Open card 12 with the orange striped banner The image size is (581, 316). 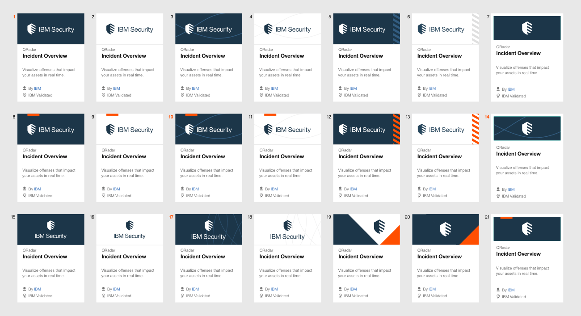(366, 129)
